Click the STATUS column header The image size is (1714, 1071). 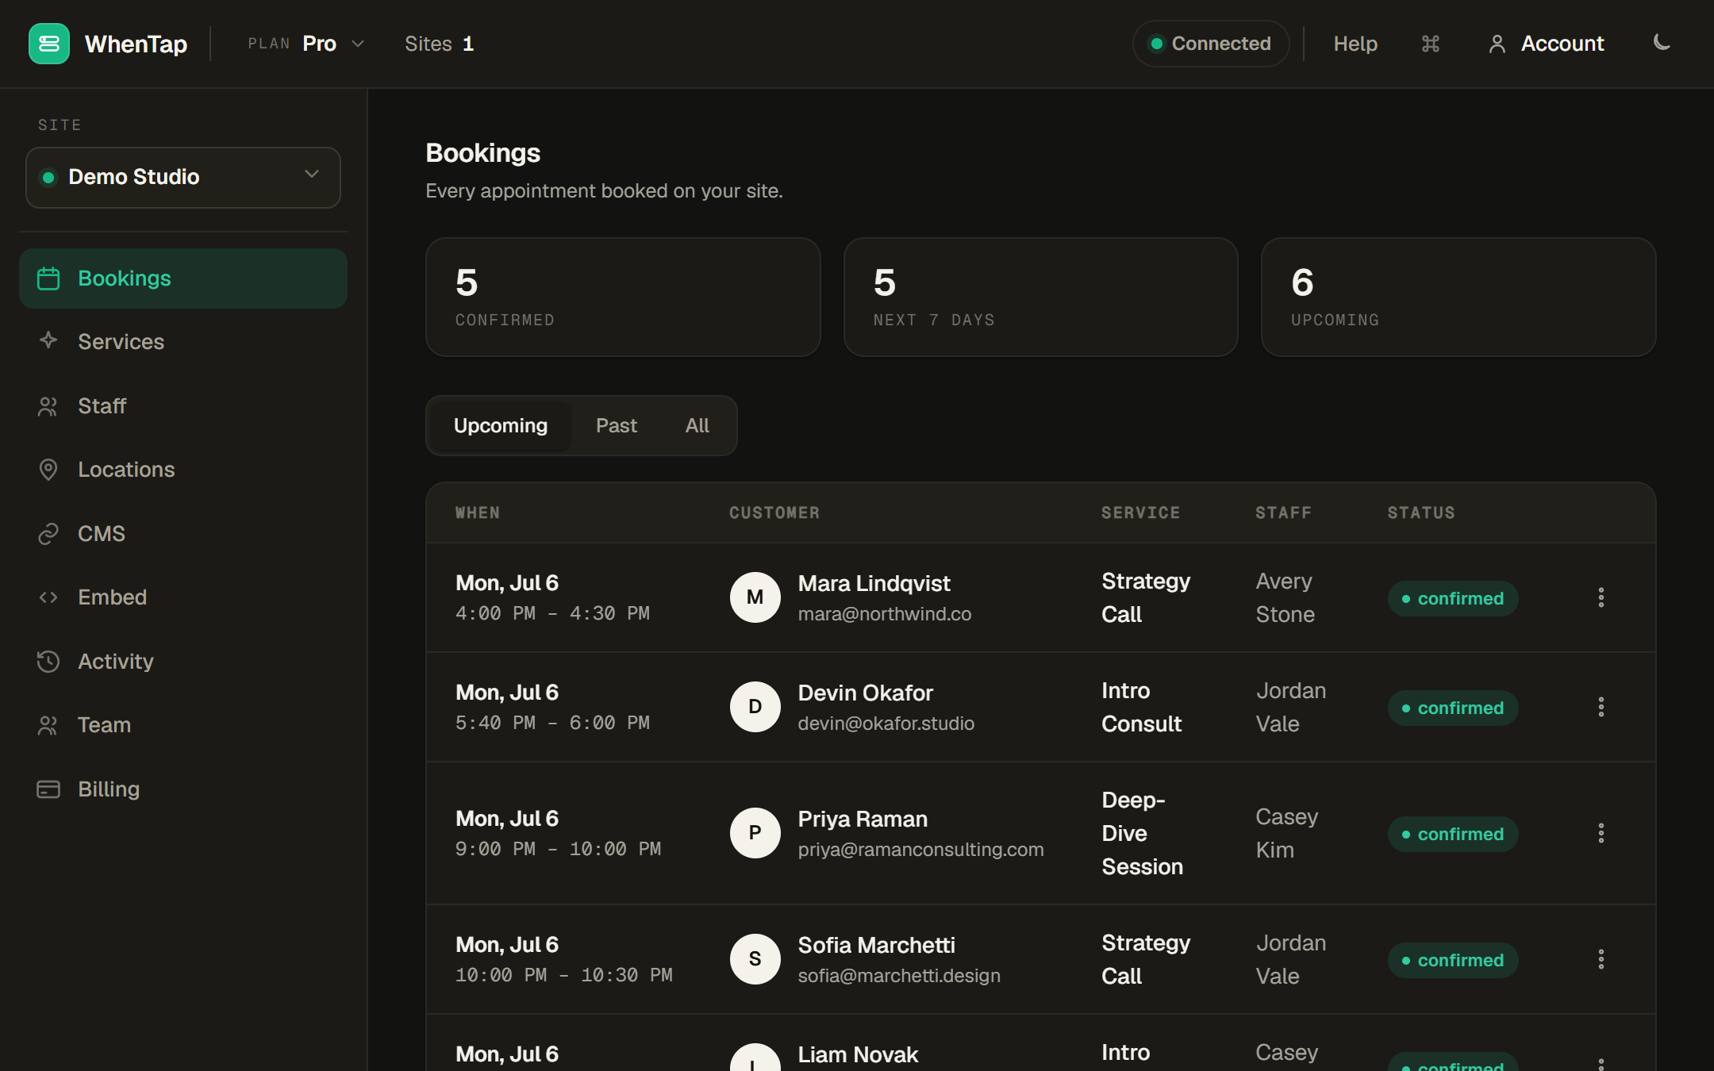1421,512
